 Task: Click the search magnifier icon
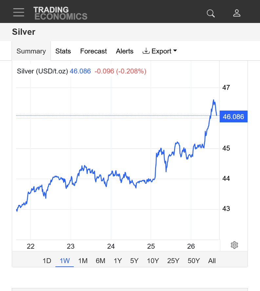pyautogui.click(x=210, y=13)
